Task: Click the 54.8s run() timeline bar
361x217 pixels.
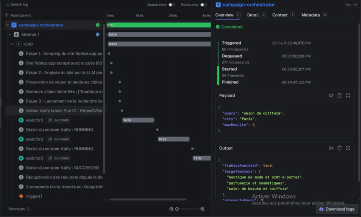Action: (159, 44)
